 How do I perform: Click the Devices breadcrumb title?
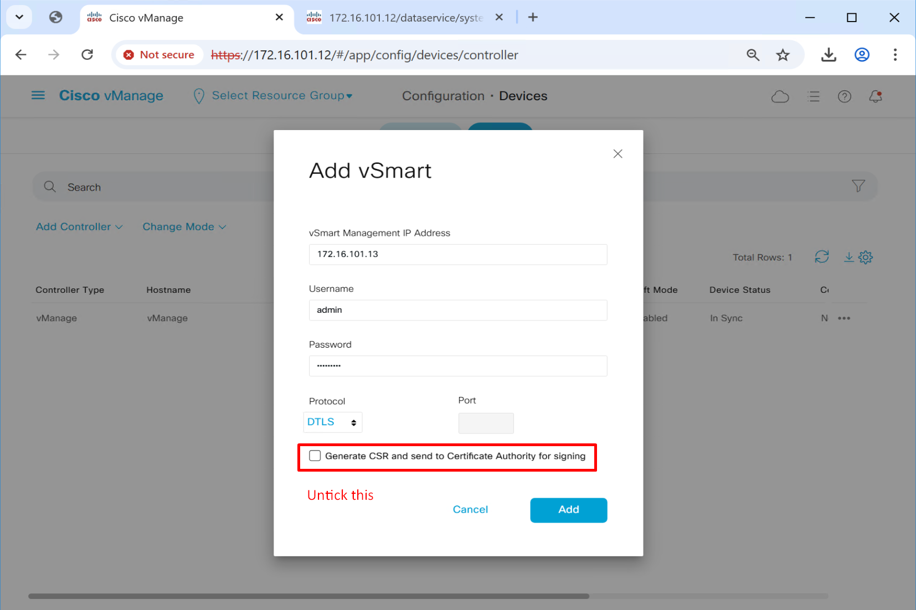click(x=523, y=96)
